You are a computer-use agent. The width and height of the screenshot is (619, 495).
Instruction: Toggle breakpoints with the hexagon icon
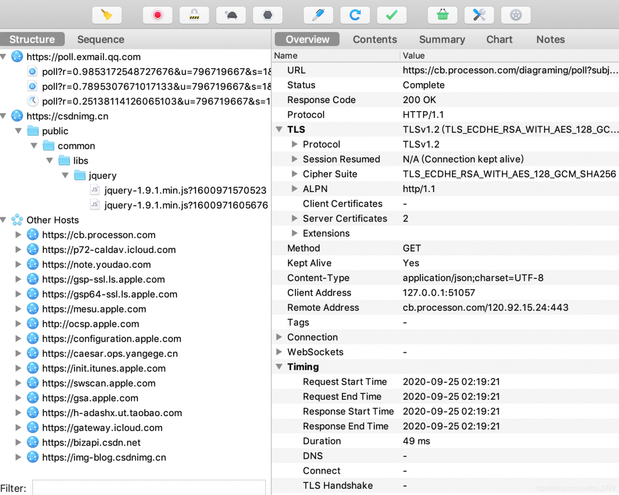(268, 15)
